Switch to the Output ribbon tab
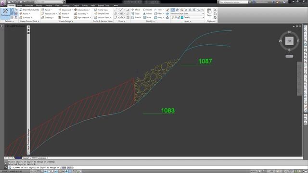 [76, 5]
